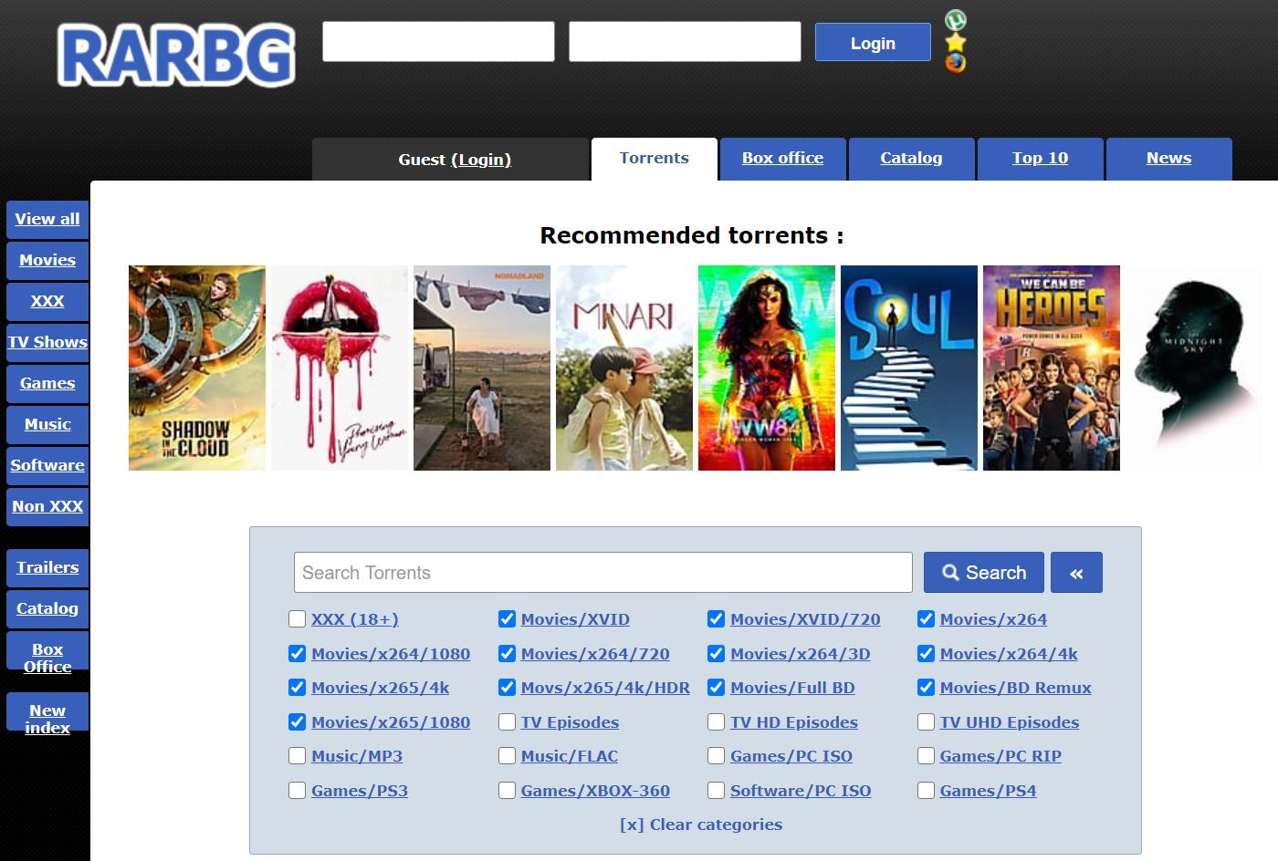
Task: Open sidebar Catalog link
Action: pyautogui.click(x=47, y=609)
